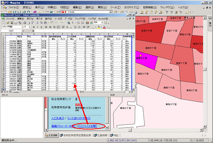Click the Excel name box showing O25
Viewport: 213px width, 143px height.
click(11, 31)
